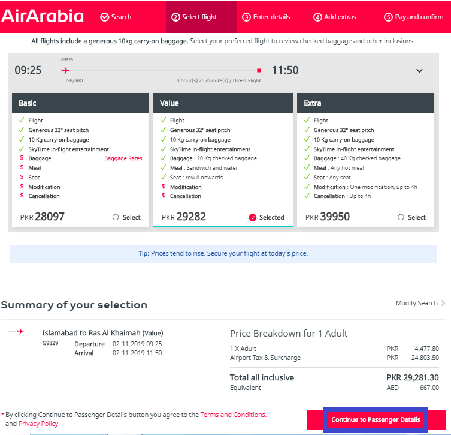Viewport: 451px width, 435px height.
Task: Click the Total all inclusive PKR 29,281.30 amount
Action: click(x=412, y=377)
